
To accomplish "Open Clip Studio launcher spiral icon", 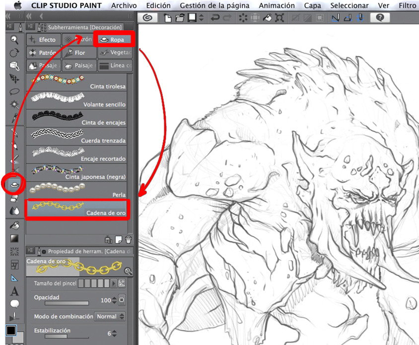I will pyautogui.click(x=147, y=18).
